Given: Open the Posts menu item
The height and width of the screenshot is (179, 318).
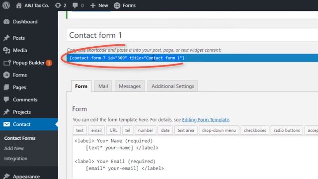Looking at the screenshot, I should pos(19,38).
